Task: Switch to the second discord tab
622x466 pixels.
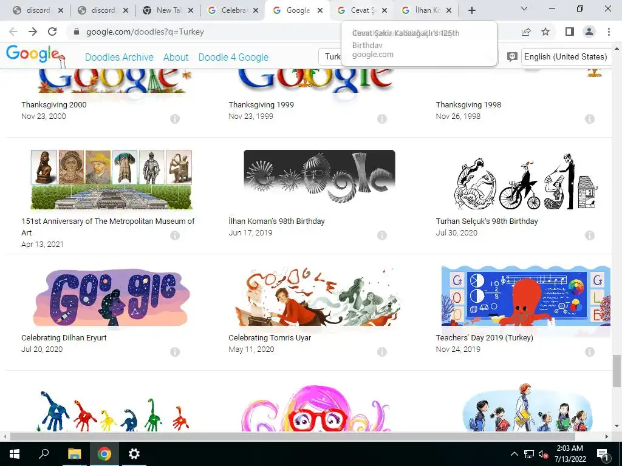Action: tap(103, 10)
